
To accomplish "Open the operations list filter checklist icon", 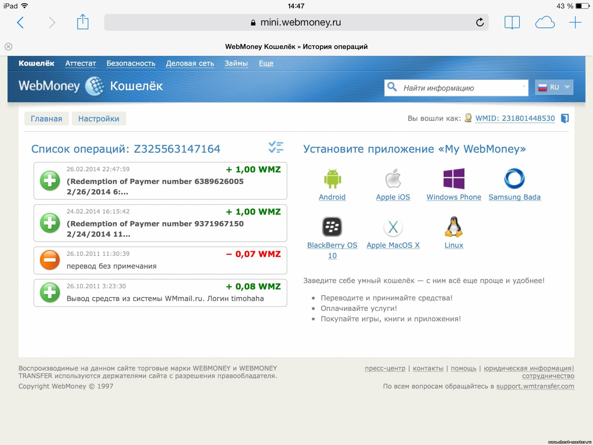I will click(276, 147).
